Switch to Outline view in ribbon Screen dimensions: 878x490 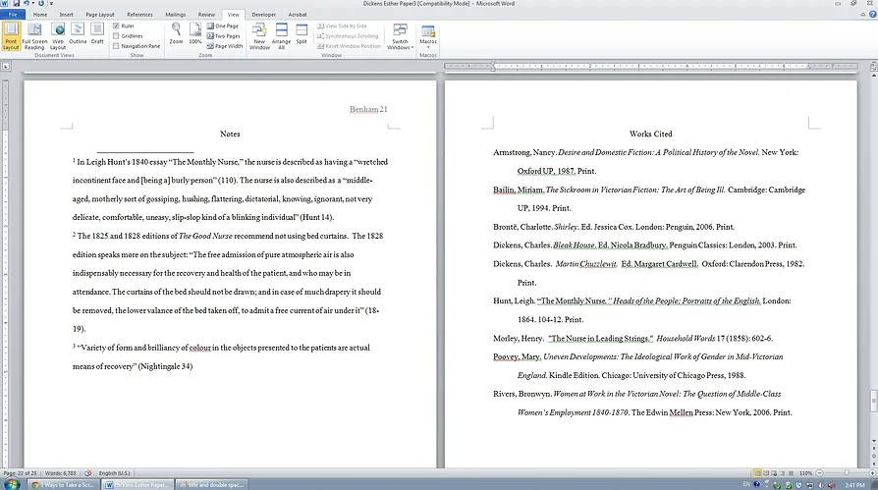pyautogui.click(x=78, y=35)
